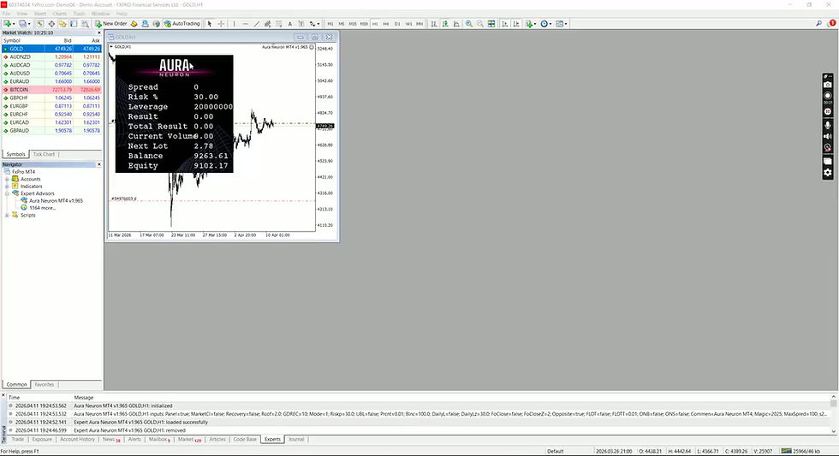
Task: Switch chart to M15 timeframe
Action: 353,23
